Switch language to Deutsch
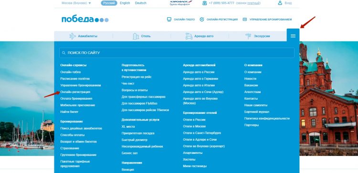 click(x=141, y=3)
